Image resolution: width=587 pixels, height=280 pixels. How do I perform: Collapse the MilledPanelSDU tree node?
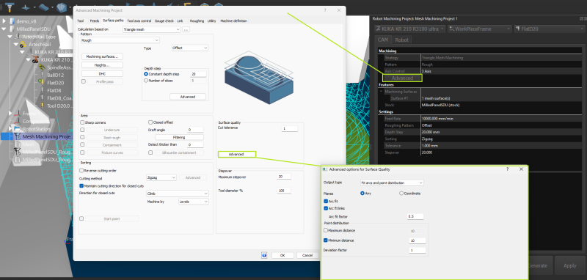4,29
